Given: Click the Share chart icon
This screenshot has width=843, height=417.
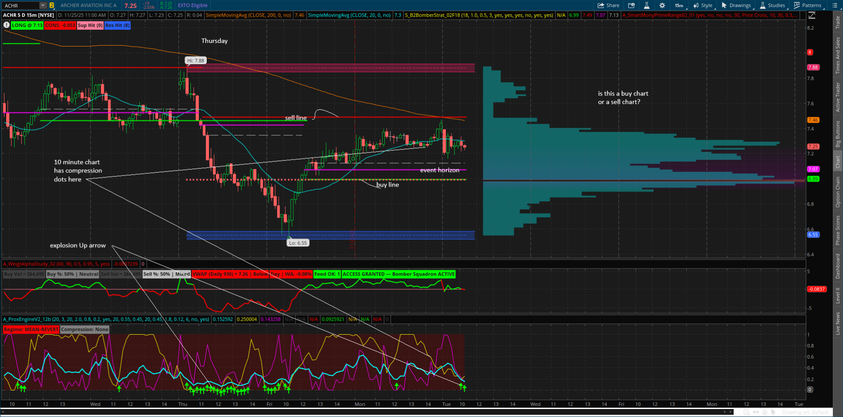Looking at the screenshot, I should click(x=608, y=5).
